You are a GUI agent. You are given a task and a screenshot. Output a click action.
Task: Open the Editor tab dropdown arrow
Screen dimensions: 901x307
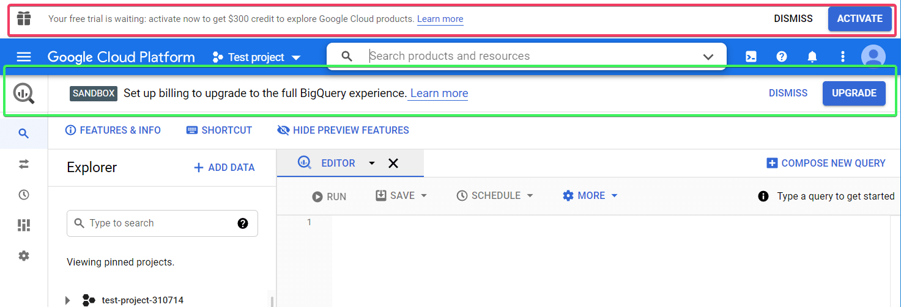click(x=371, y=163)
